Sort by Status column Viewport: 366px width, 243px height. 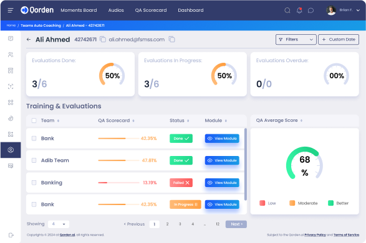click(188, 121)
